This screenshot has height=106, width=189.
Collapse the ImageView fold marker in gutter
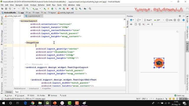13,42
